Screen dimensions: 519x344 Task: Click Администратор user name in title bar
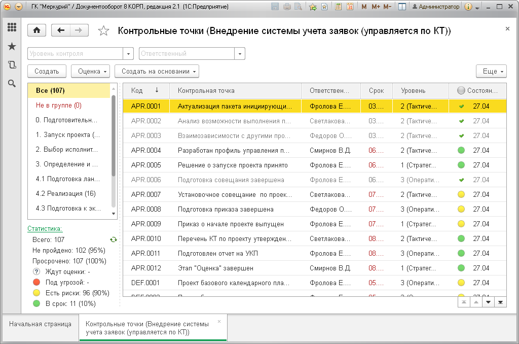(435, 7)
